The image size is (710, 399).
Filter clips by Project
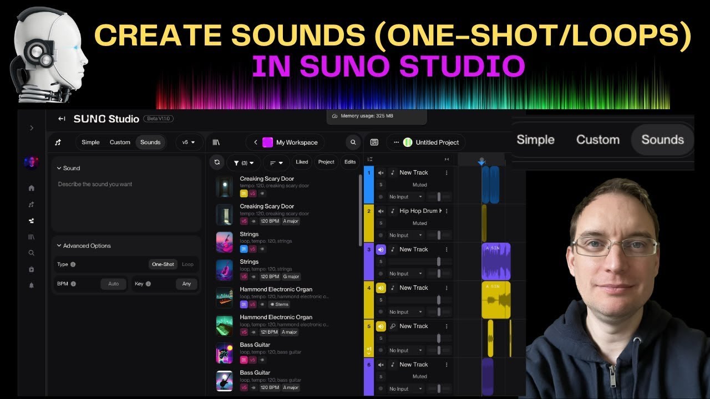(x=326, y=162)
